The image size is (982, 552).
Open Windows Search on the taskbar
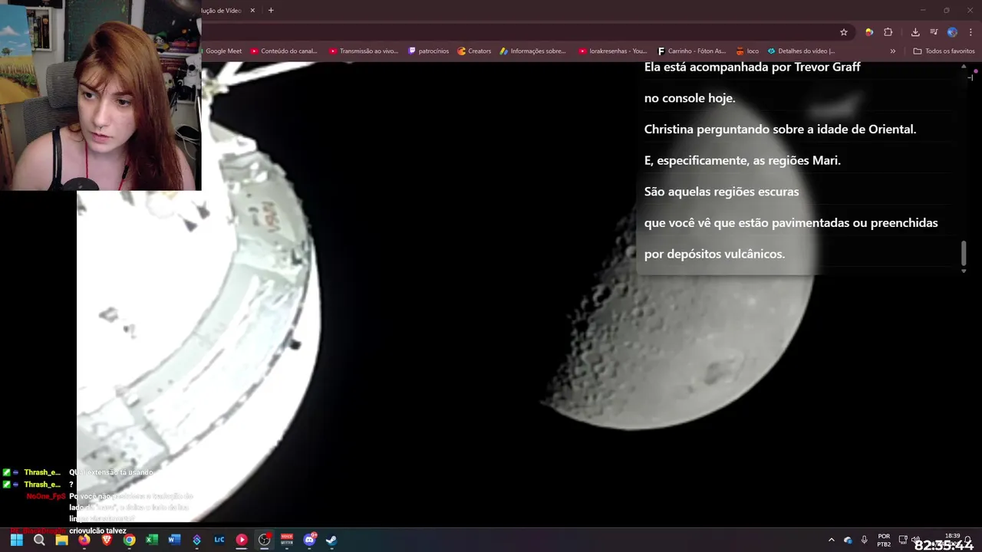coord(39,540)
